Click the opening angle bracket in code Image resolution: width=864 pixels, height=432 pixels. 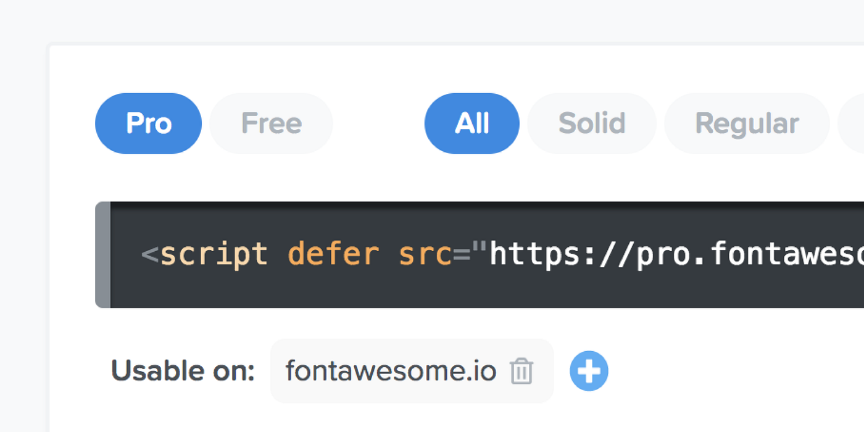pyautogui.click(x=150, y=255)
